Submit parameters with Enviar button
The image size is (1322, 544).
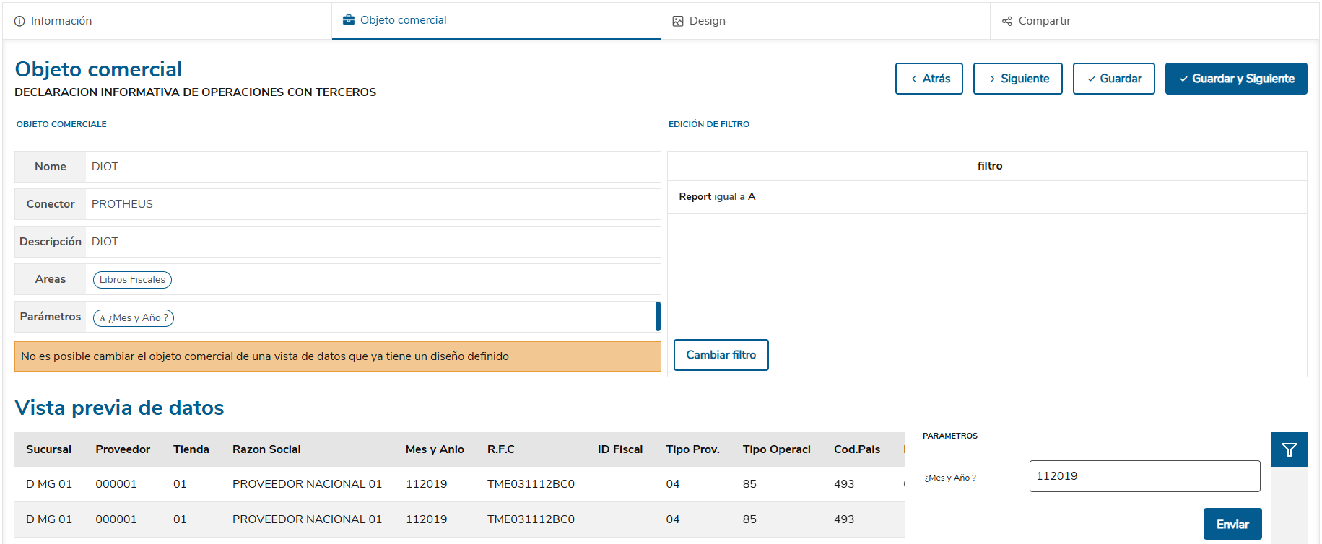point(1232,525)
